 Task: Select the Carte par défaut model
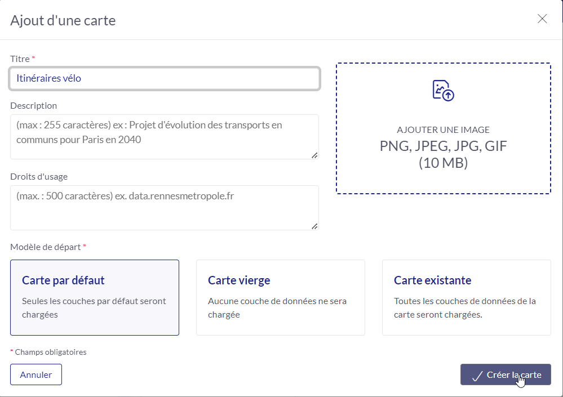tap(95, 298)
